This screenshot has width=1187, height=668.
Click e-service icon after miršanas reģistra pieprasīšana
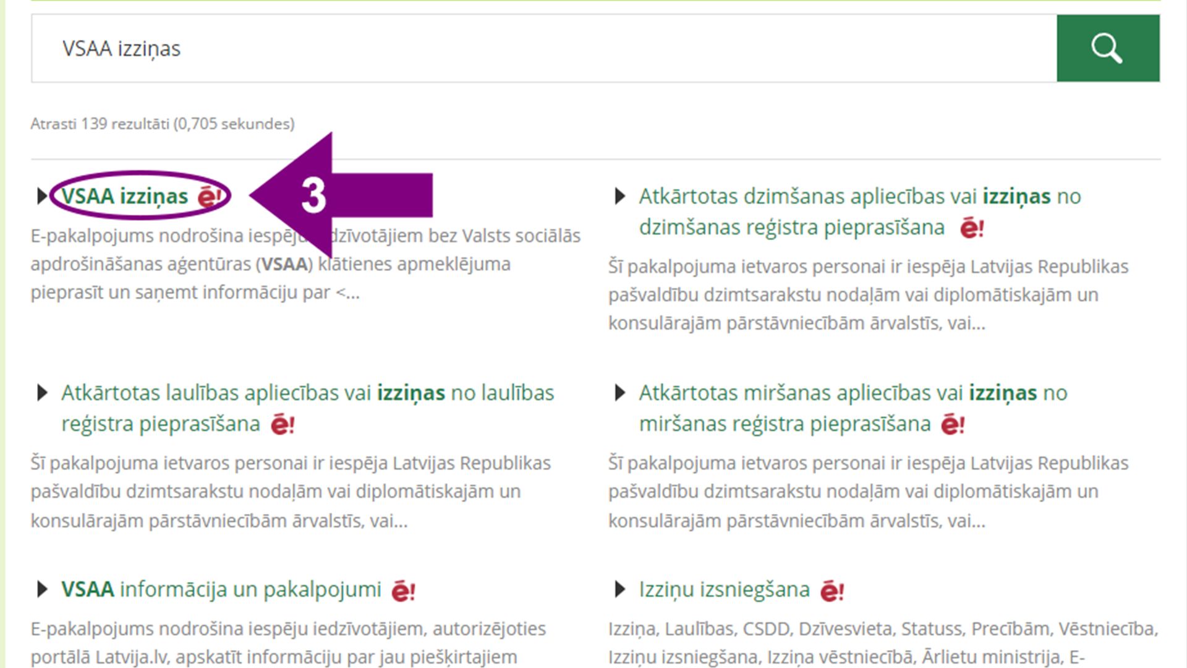click(x=953, y=425)
